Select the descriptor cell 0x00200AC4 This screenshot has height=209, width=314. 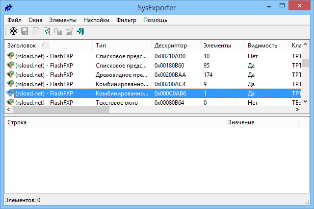[x=170, y=84]
